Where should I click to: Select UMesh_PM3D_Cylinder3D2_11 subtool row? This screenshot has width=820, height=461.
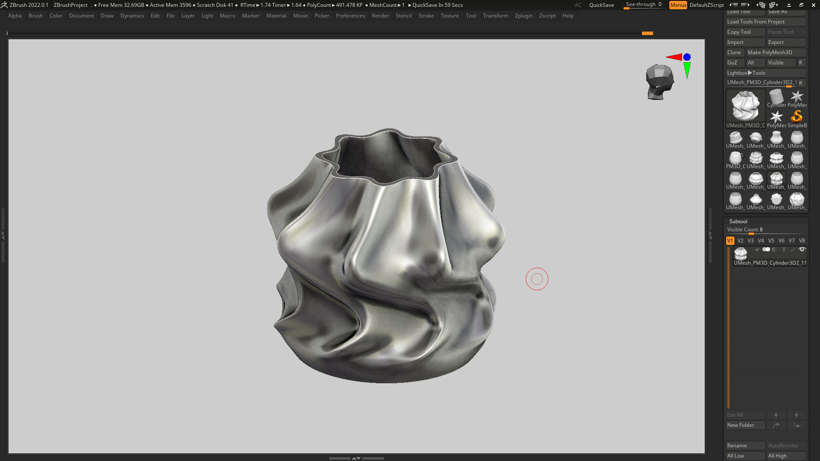tap(770, 257)
